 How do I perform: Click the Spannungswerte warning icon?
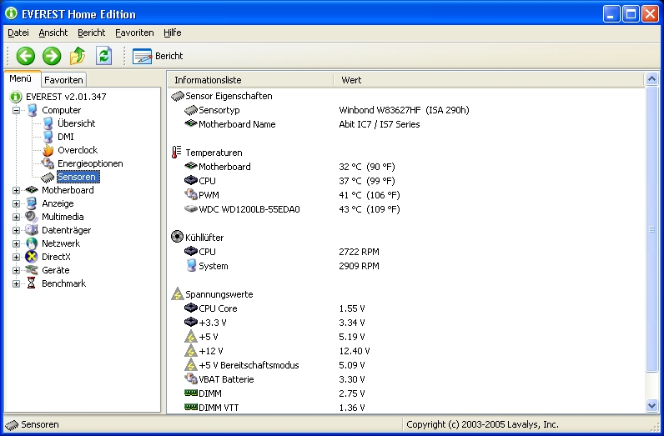[x=178, y=293]
